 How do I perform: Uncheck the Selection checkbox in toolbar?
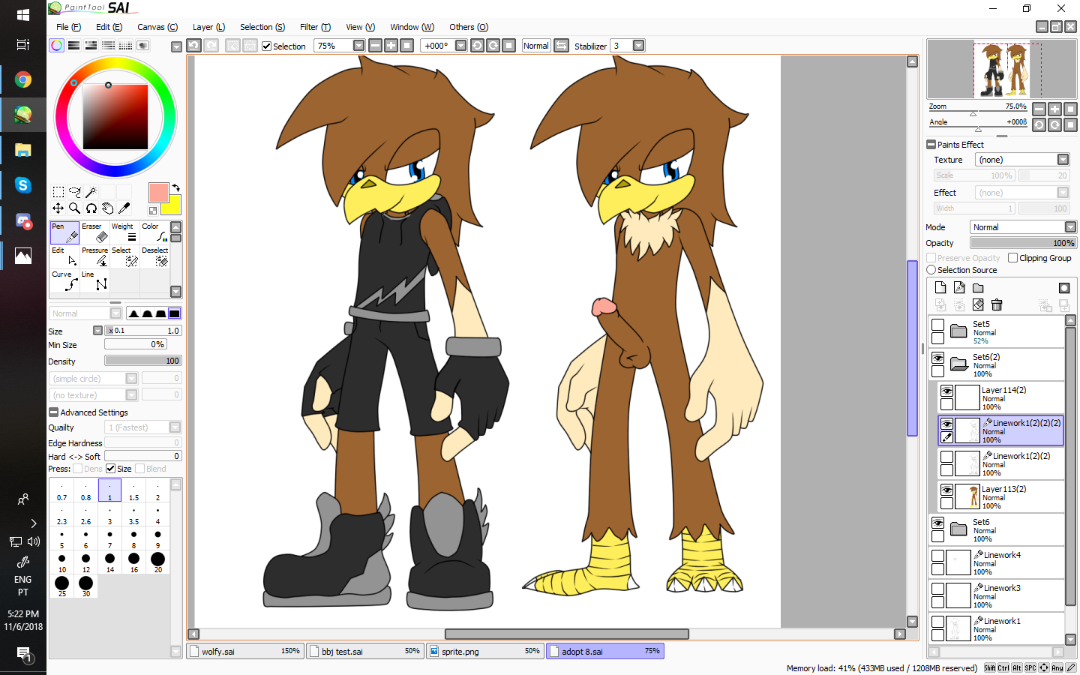click(266, 46)
